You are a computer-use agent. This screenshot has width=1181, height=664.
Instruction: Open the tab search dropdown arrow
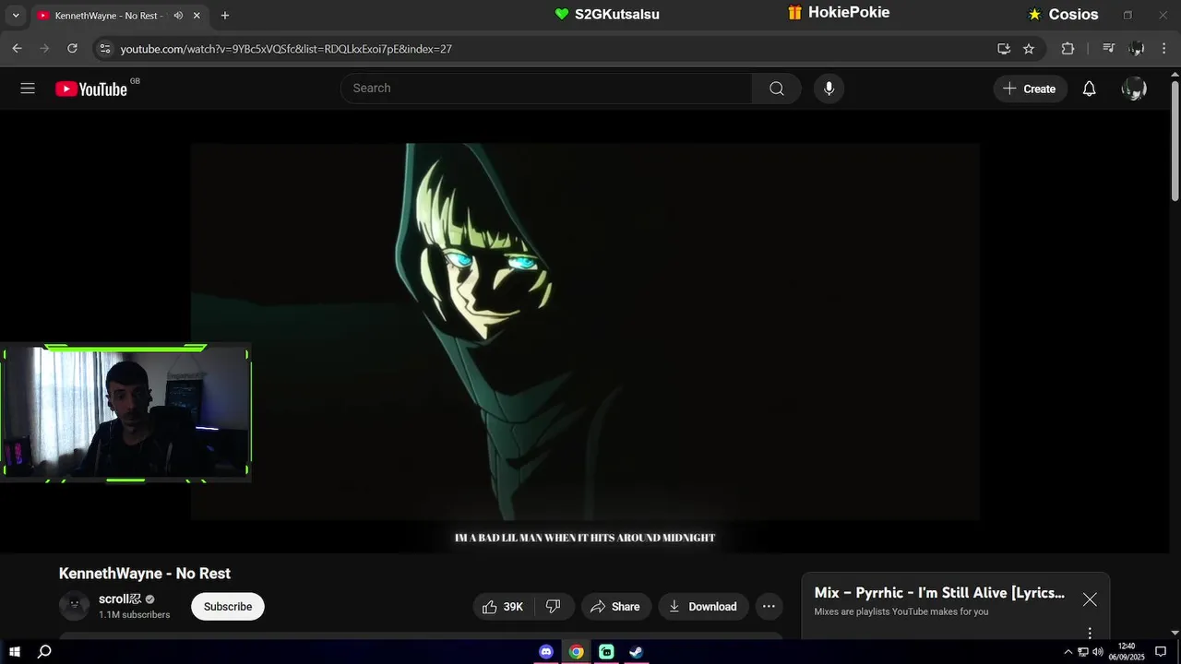point(16,16)
